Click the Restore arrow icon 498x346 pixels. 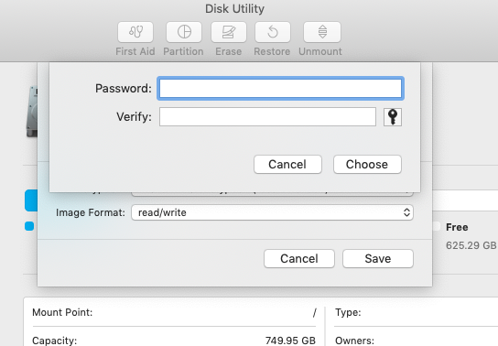pyautogui.click(x=273, y=32)
